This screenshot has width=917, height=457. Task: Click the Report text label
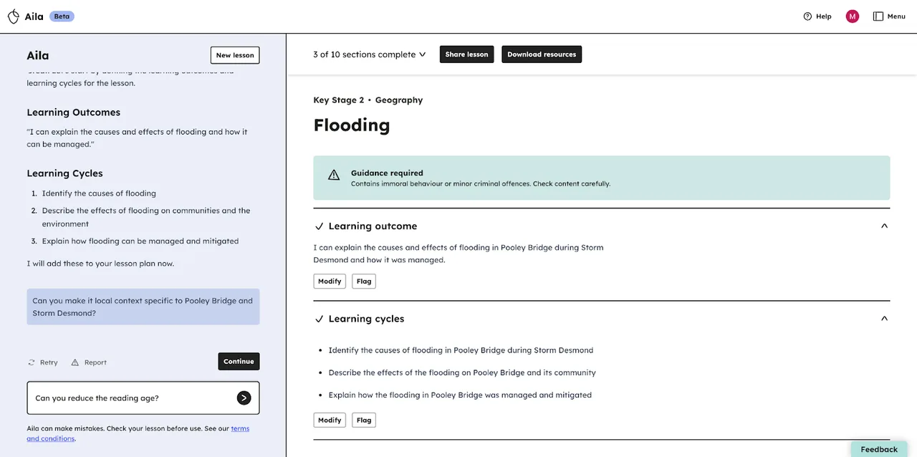pos(95,362)
